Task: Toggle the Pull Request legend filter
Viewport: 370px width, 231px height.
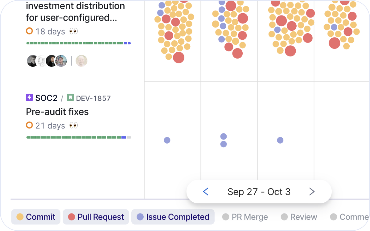Action: [x=96, y=217]
